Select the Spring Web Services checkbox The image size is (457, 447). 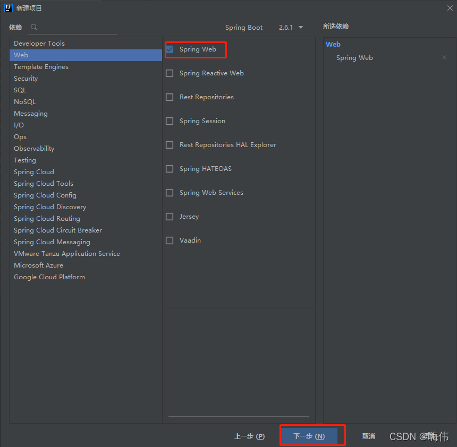pyautogui.click(x=170, y=193)
